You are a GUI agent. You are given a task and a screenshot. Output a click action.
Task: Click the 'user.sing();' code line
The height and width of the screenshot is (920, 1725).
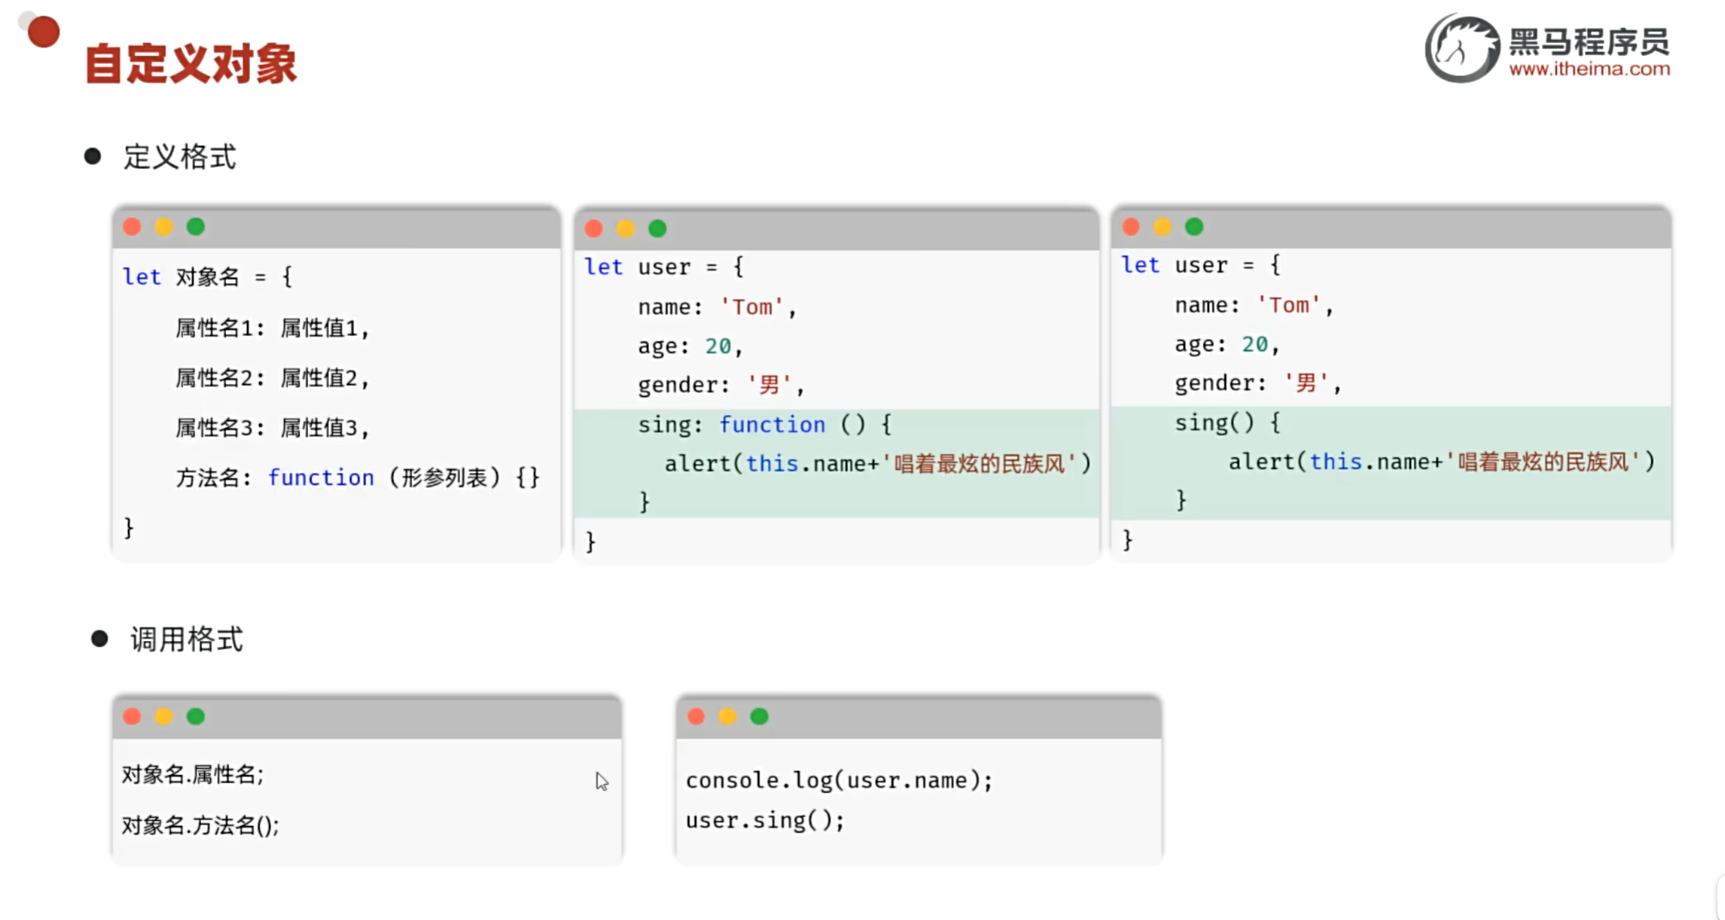point(764,820)
